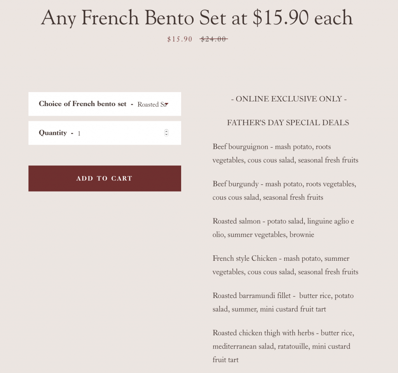
Task: Increase quantity with the up arrow
Action: tap(166, 131)
